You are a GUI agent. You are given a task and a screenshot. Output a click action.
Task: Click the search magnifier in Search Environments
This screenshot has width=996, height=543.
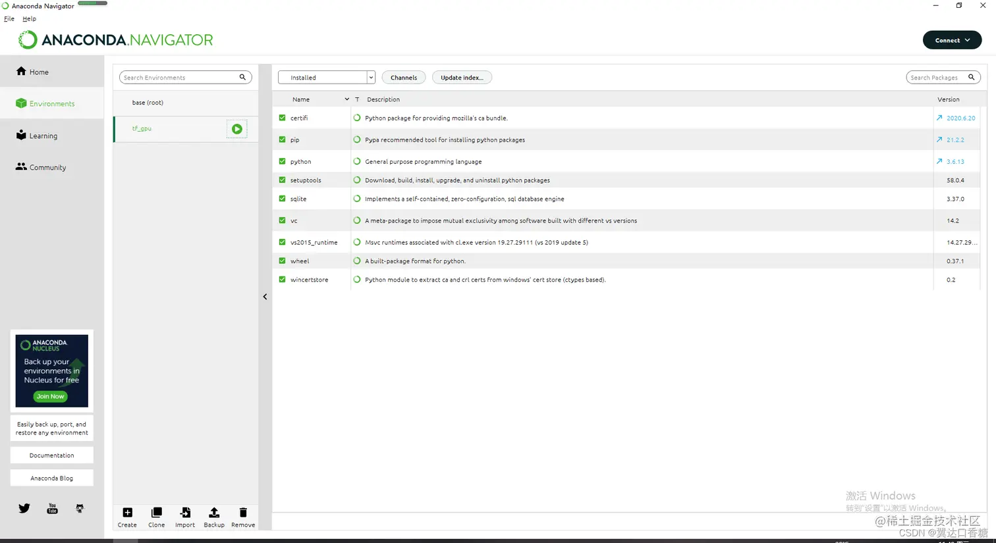pos(242,77)
